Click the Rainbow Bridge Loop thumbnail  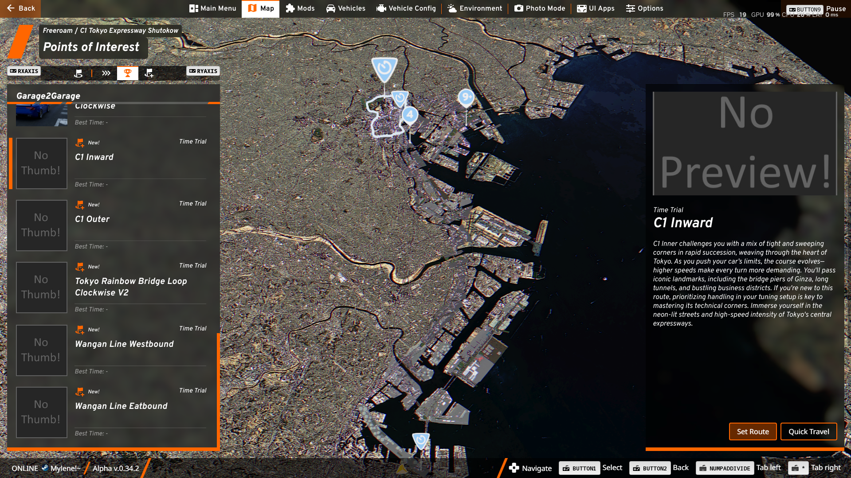pos(42,288)
